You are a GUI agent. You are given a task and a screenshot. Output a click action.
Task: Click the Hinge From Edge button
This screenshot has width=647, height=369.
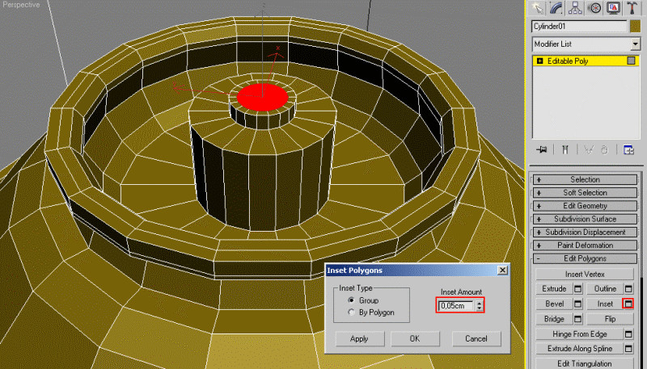[579, 333]
